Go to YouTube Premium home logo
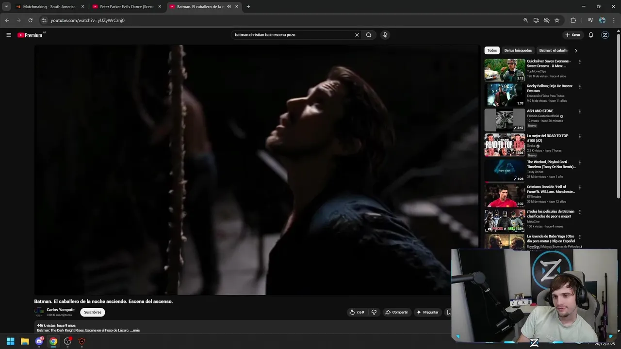Viewport: 621px width, 349px height. (x=30, y=35)
